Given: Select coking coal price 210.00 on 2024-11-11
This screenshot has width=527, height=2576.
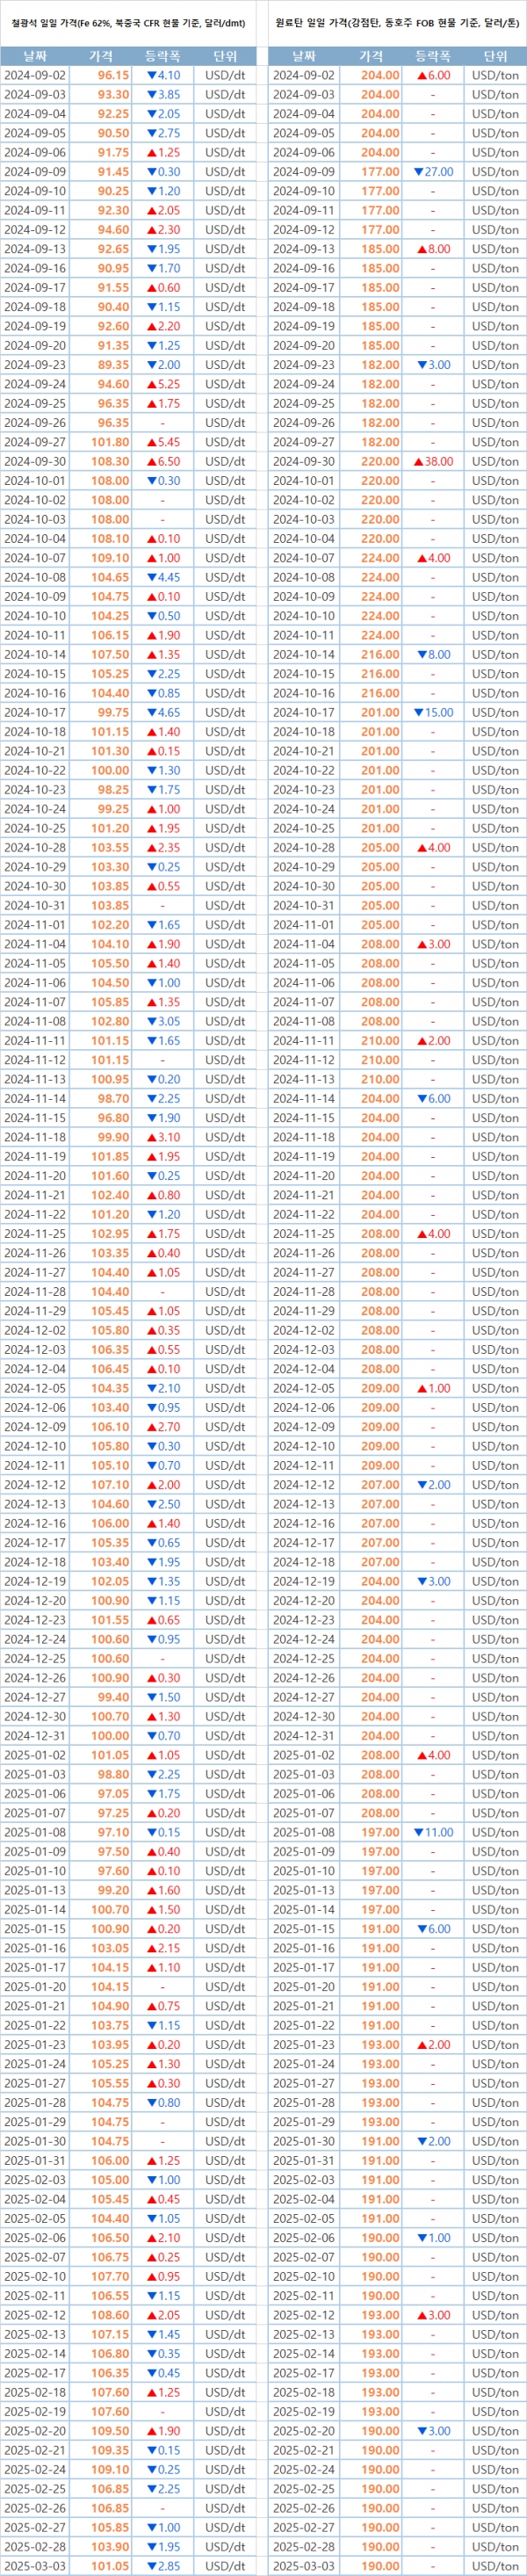Looking at the screenshot, I should pyautogui.click(x=380, y=1041).
